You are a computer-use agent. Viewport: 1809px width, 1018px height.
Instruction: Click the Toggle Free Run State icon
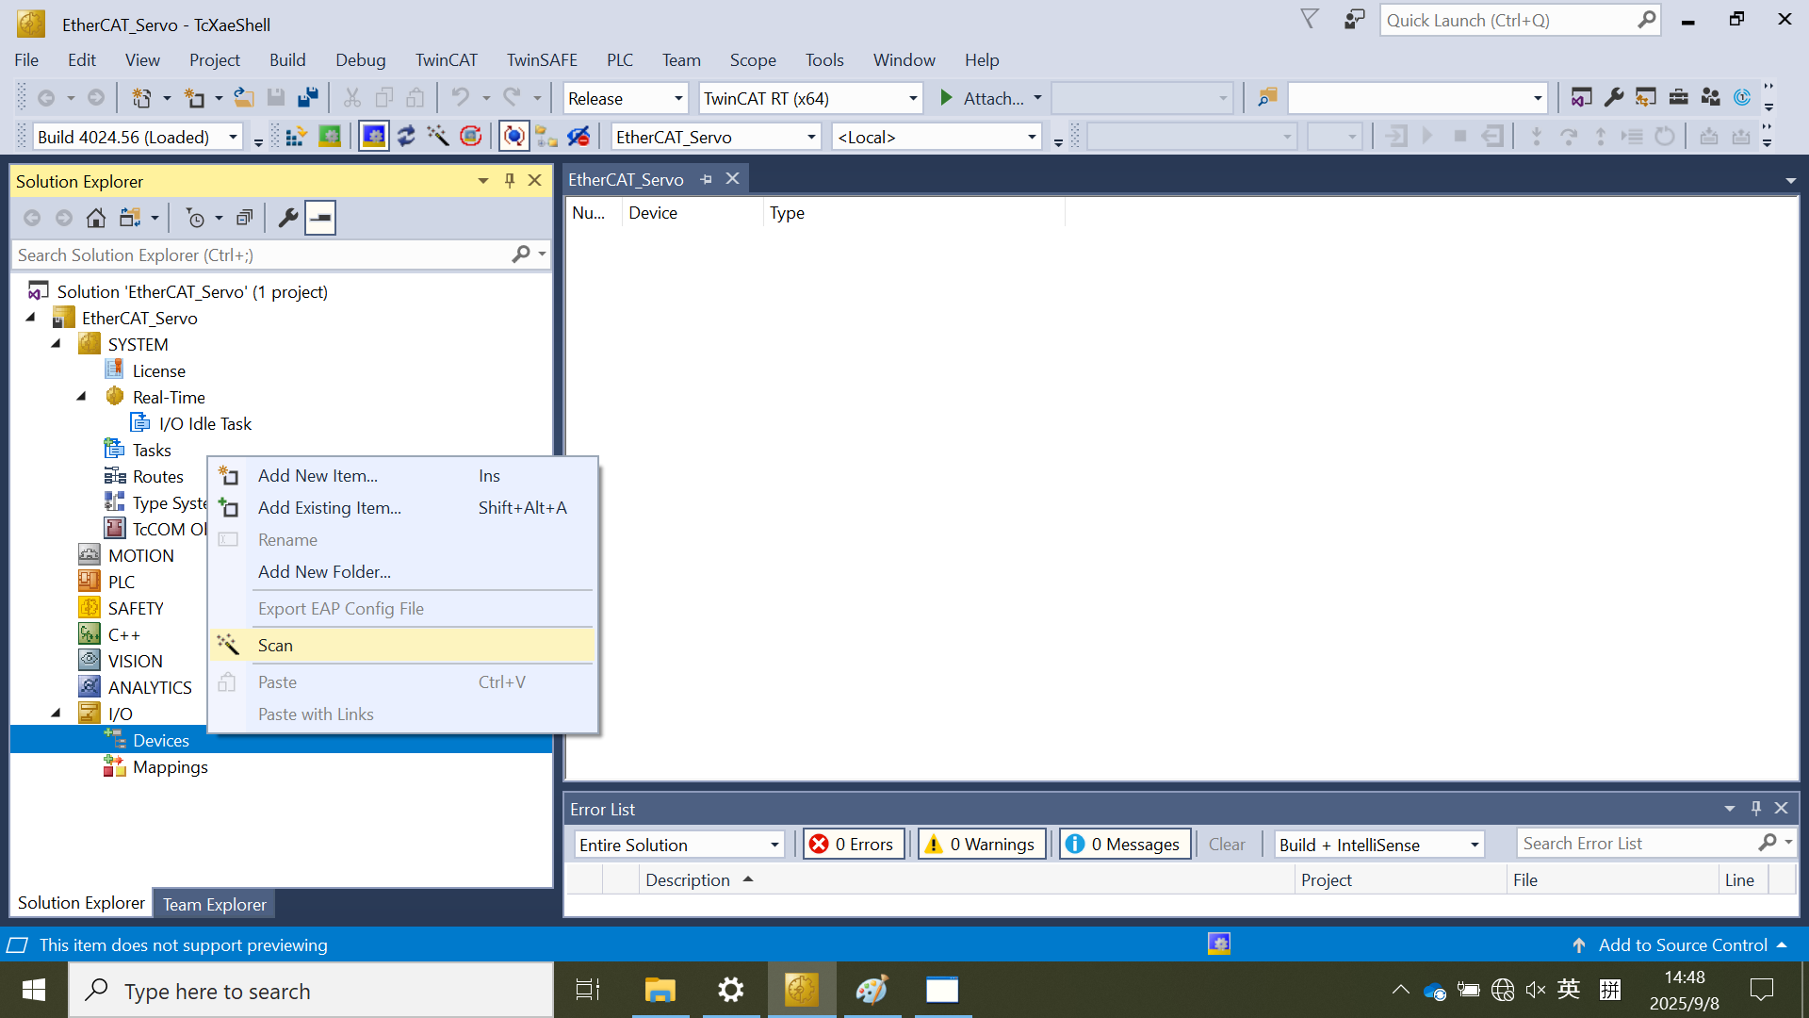pos(471,137)
